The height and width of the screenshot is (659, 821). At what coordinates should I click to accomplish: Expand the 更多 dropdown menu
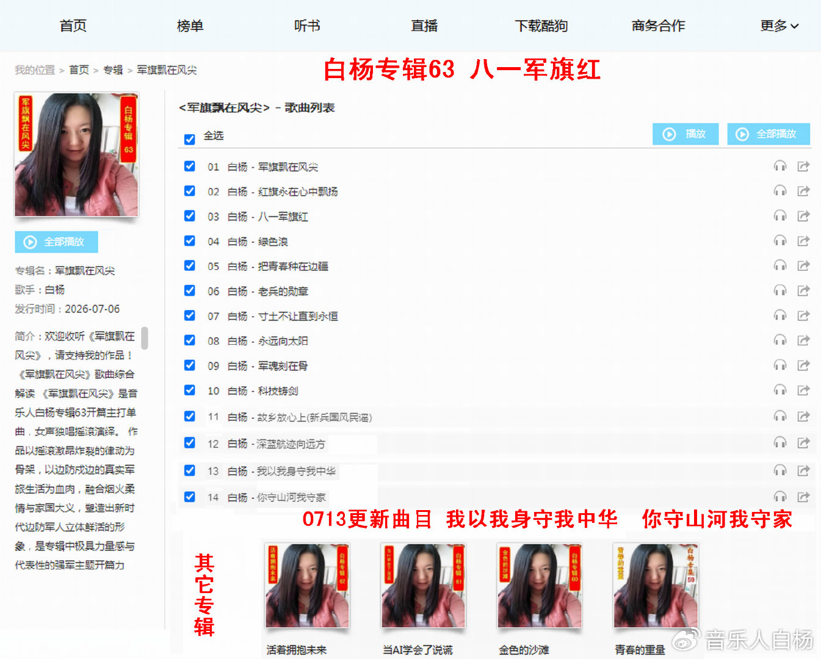pyautogui.click(x=779, y=26)
